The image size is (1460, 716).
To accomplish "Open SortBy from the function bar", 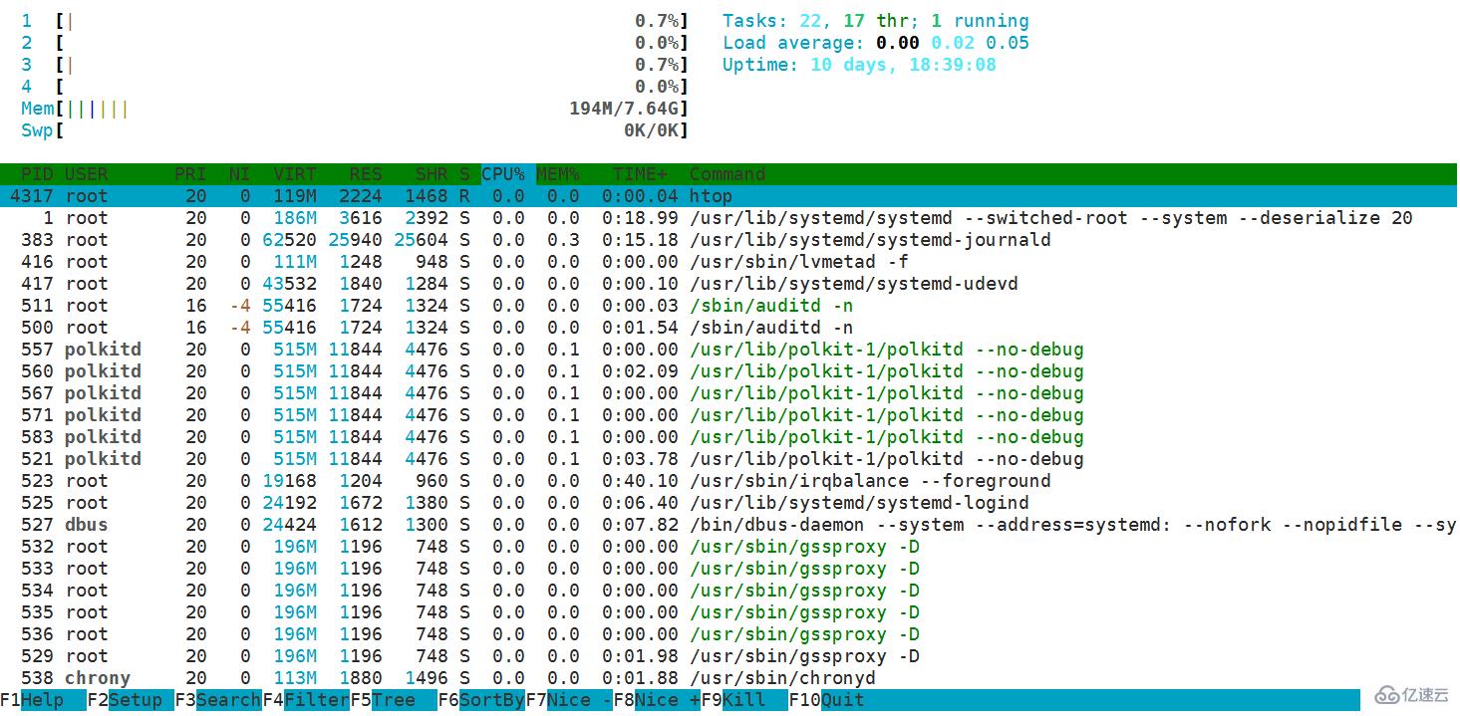I will pos(481,700).
